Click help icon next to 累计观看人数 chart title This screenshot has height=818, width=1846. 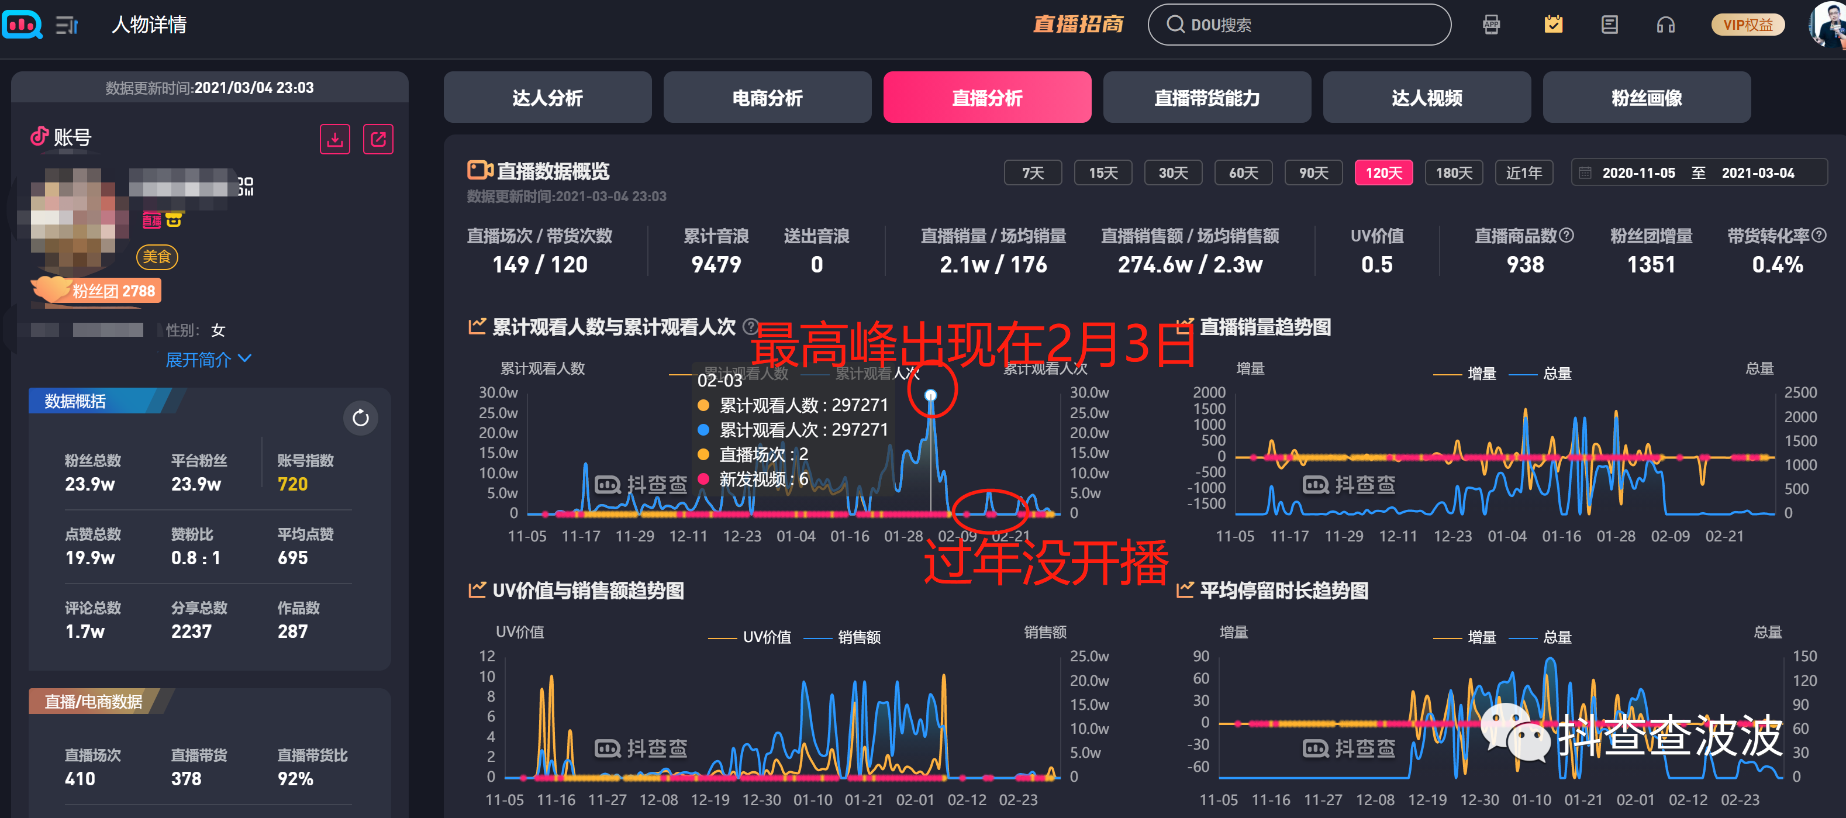[750, 327]
